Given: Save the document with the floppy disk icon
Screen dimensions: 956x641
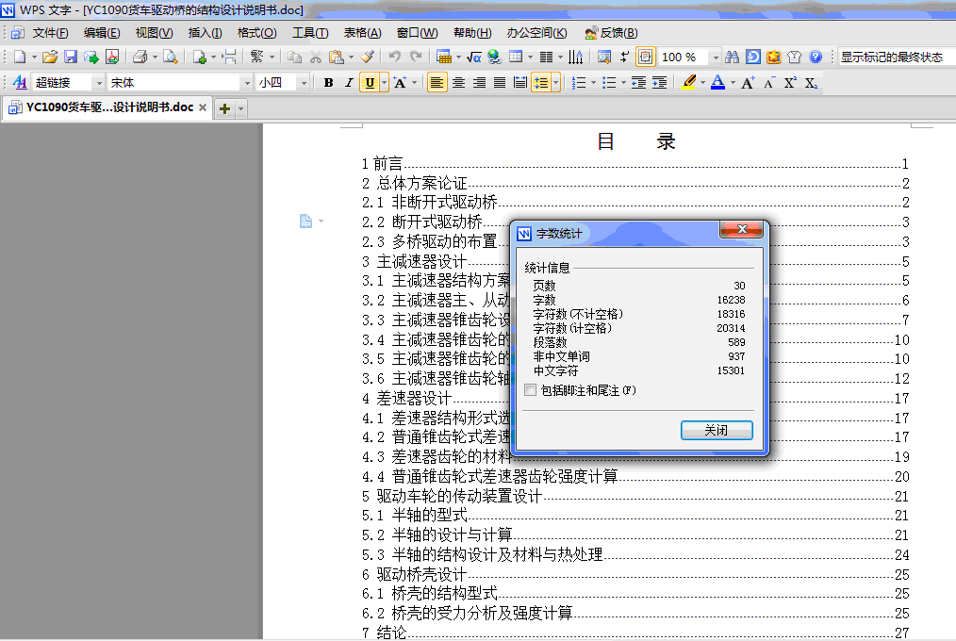Looking at the screenshot, I should click(71, 58).
